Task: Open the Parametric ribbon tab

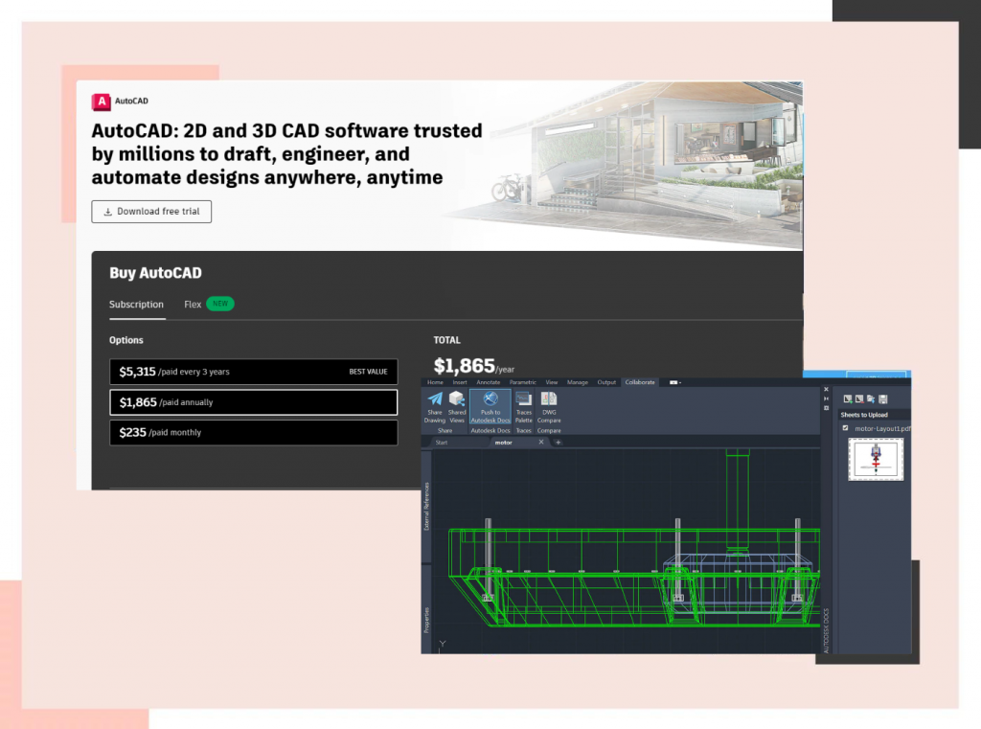Action: [x=522, y=382]
